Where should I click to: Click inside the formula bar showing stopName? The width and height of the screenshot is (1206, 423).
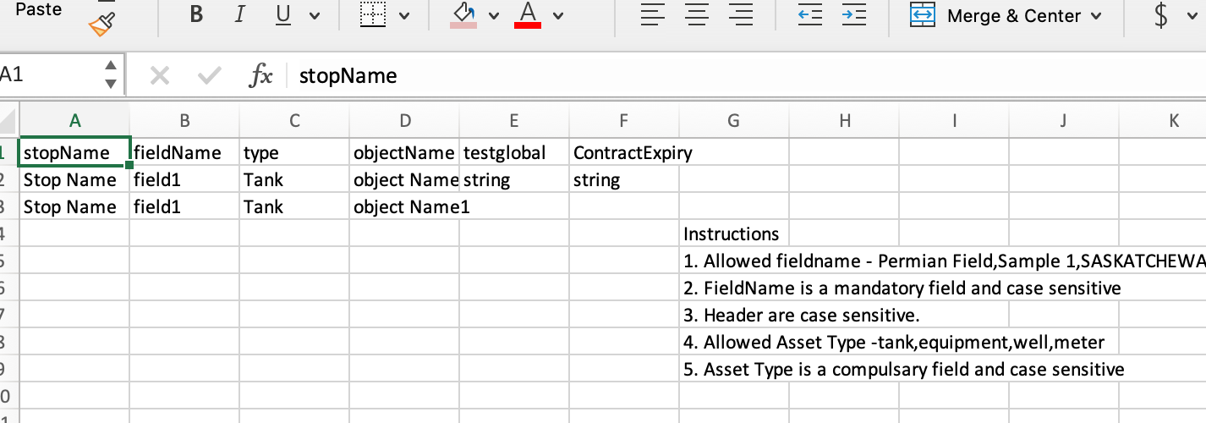click(677, 76)
